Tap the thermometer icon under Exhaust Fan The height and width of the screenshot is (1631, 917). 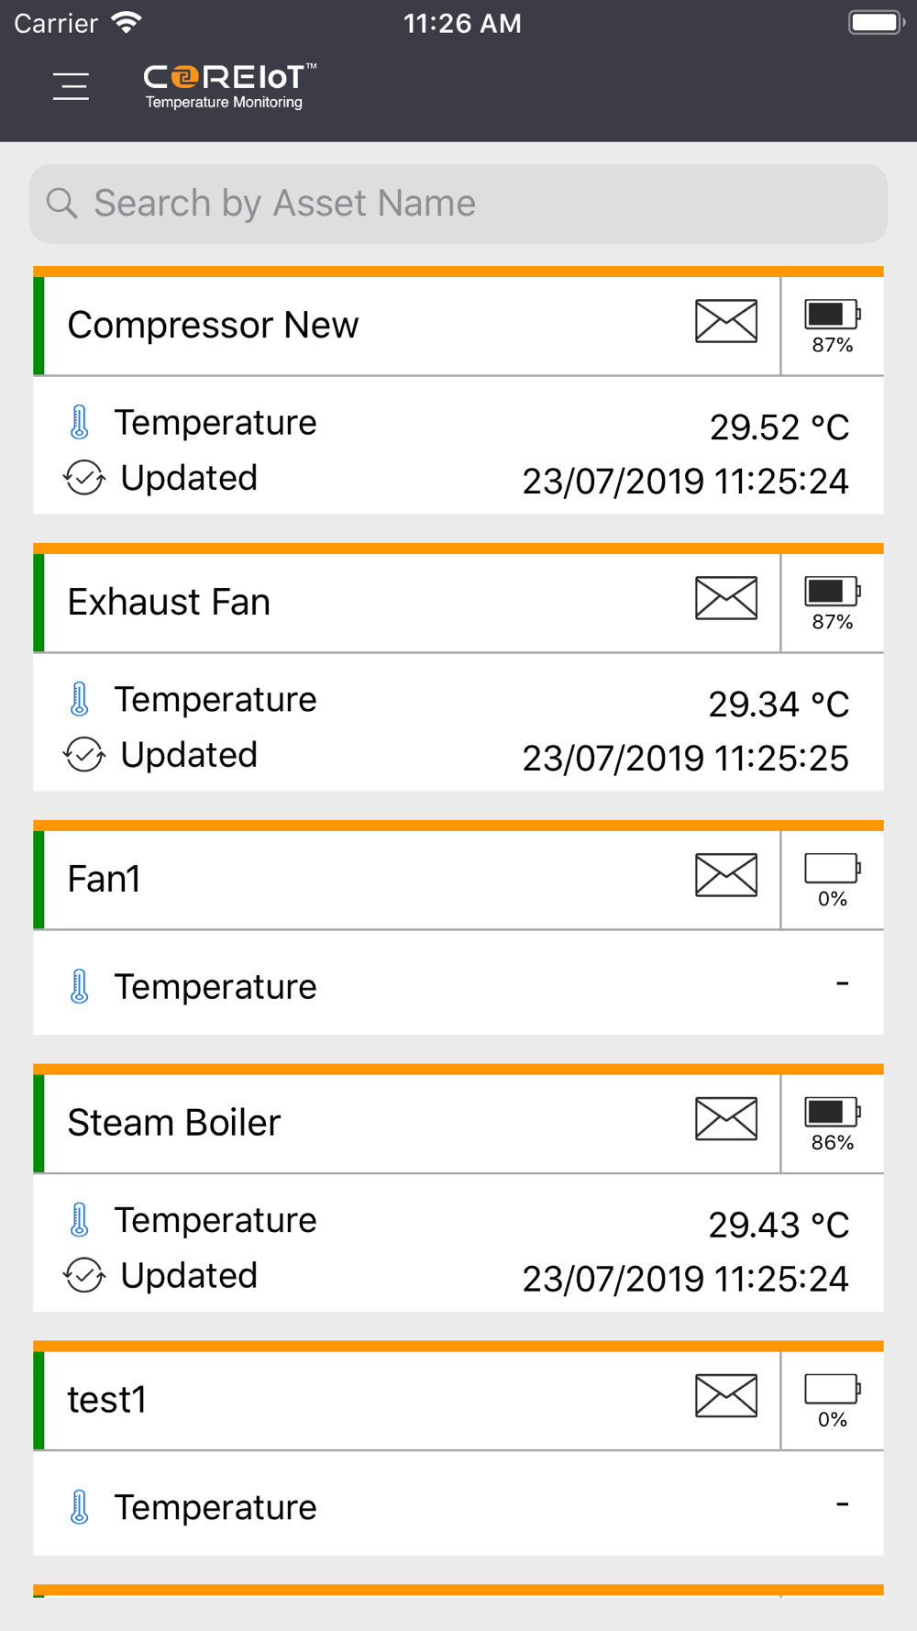pos(80,699)
